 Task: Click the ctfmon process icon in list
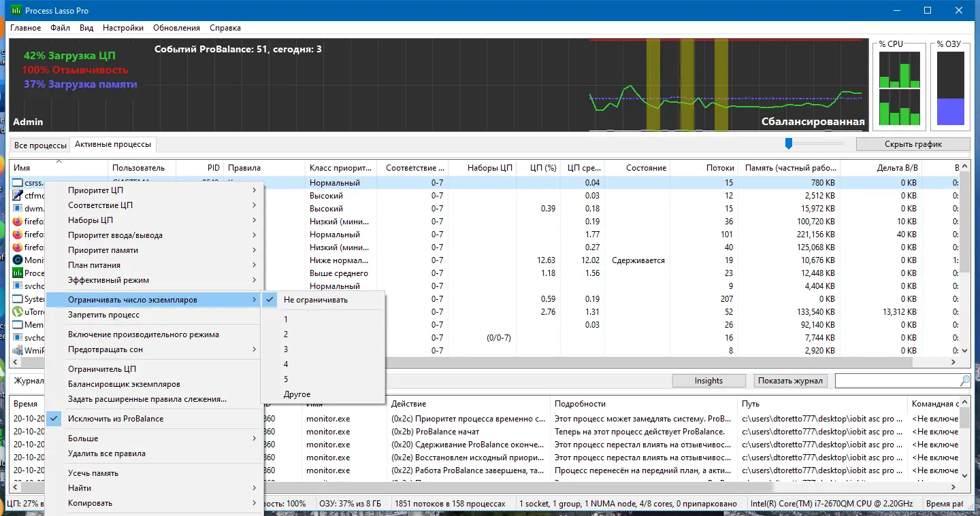[x=18, y=196]
